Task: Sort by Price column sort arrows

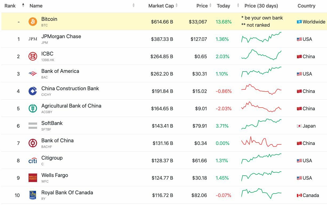Action: (x=210, y=6)
